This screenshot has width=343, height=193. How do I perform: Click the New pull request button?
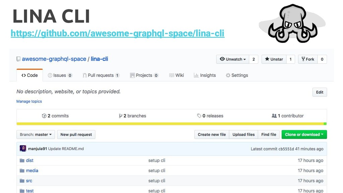pos(76,135)
